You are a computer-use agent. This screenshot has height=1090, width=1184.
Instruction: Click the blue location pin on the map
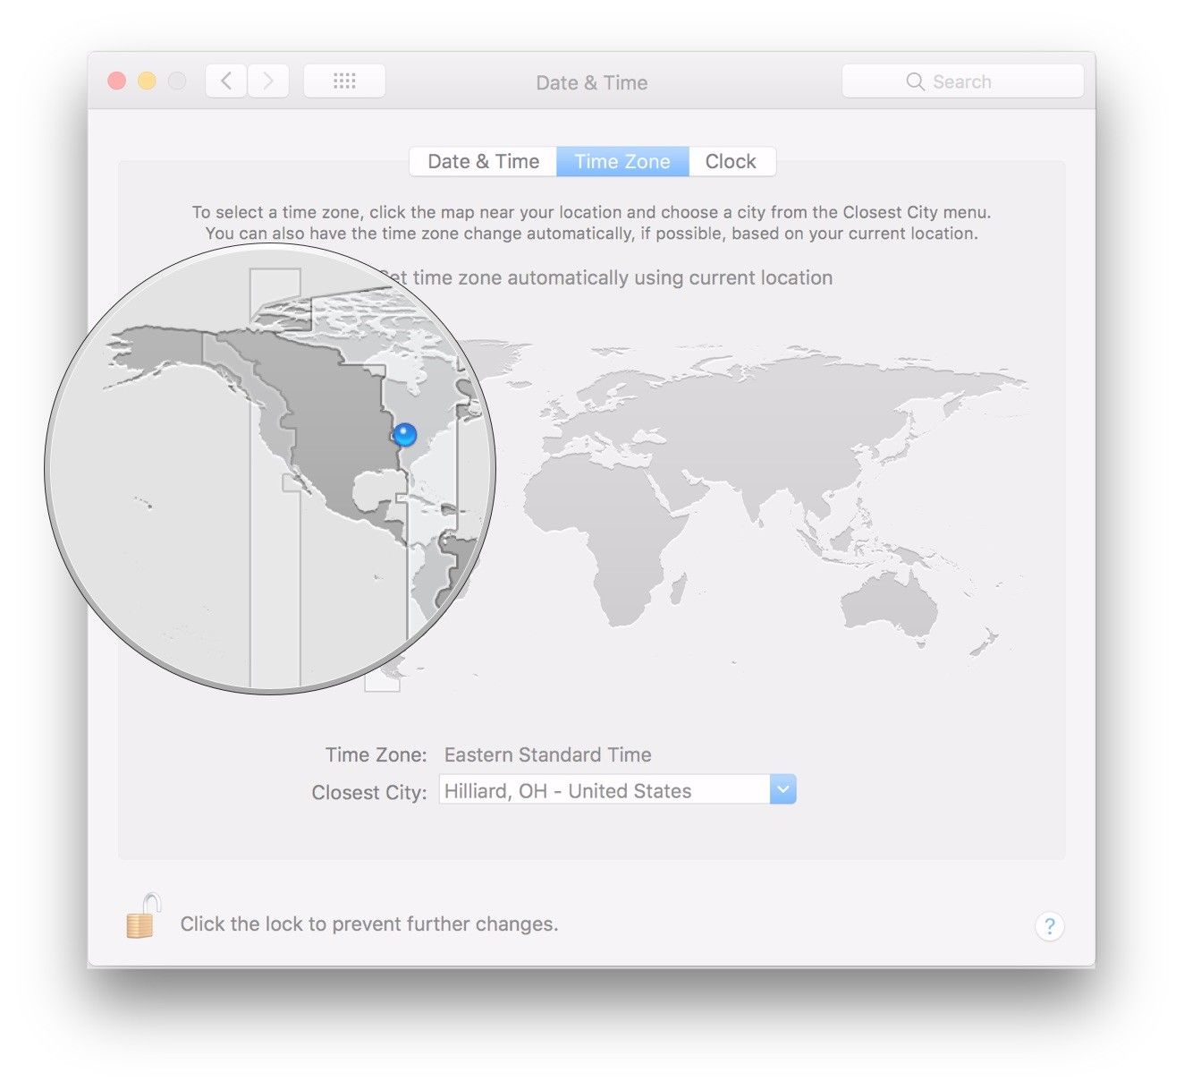pos(405,435)
